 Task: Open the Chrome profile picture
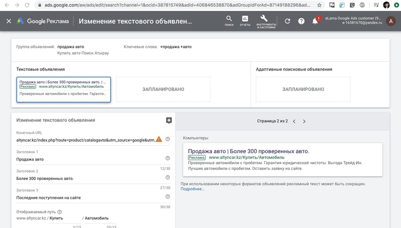pos(387,5)
